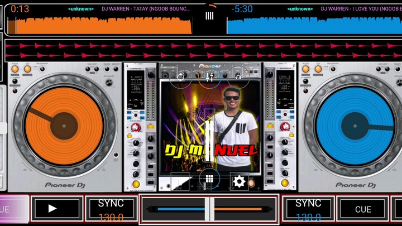Sync the right deck at blue 130.0
The height and width of the screenshot is (226, 402).
[308, 209]
